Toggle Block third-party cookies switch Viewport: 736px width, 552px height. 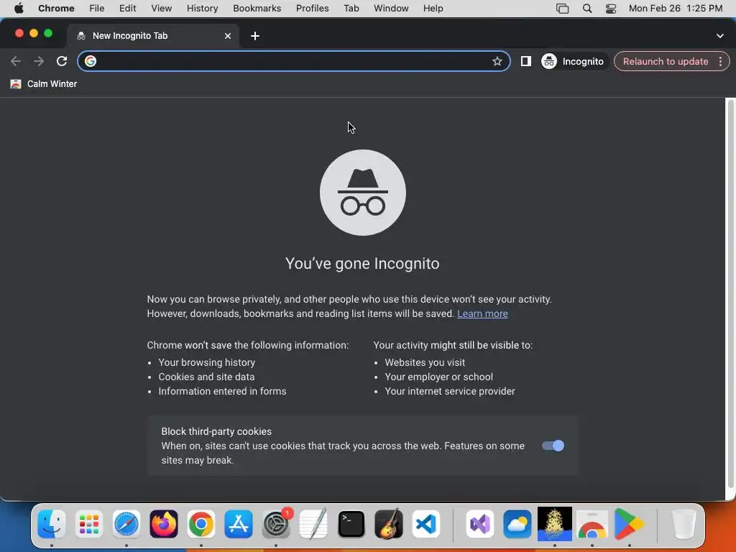click(553, 446)
